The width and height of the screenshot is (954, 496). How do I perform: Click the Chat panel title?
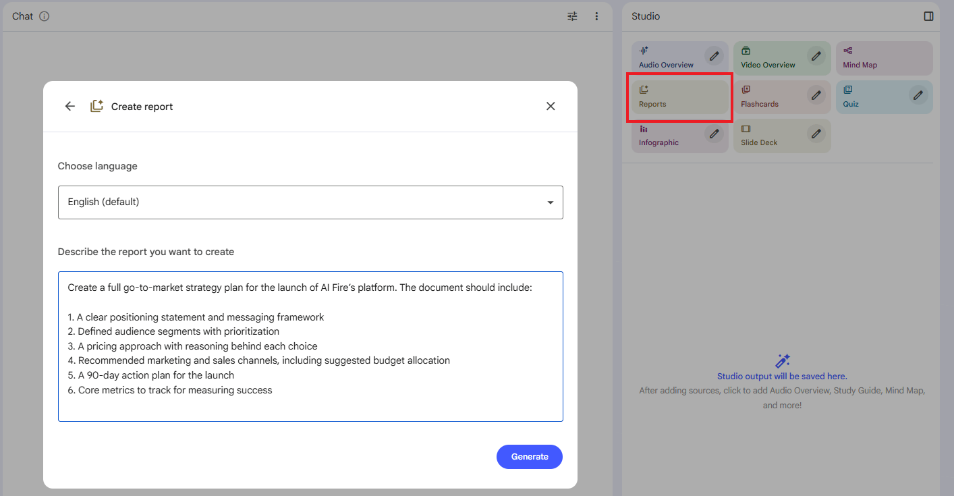click(x=22, y=16)
